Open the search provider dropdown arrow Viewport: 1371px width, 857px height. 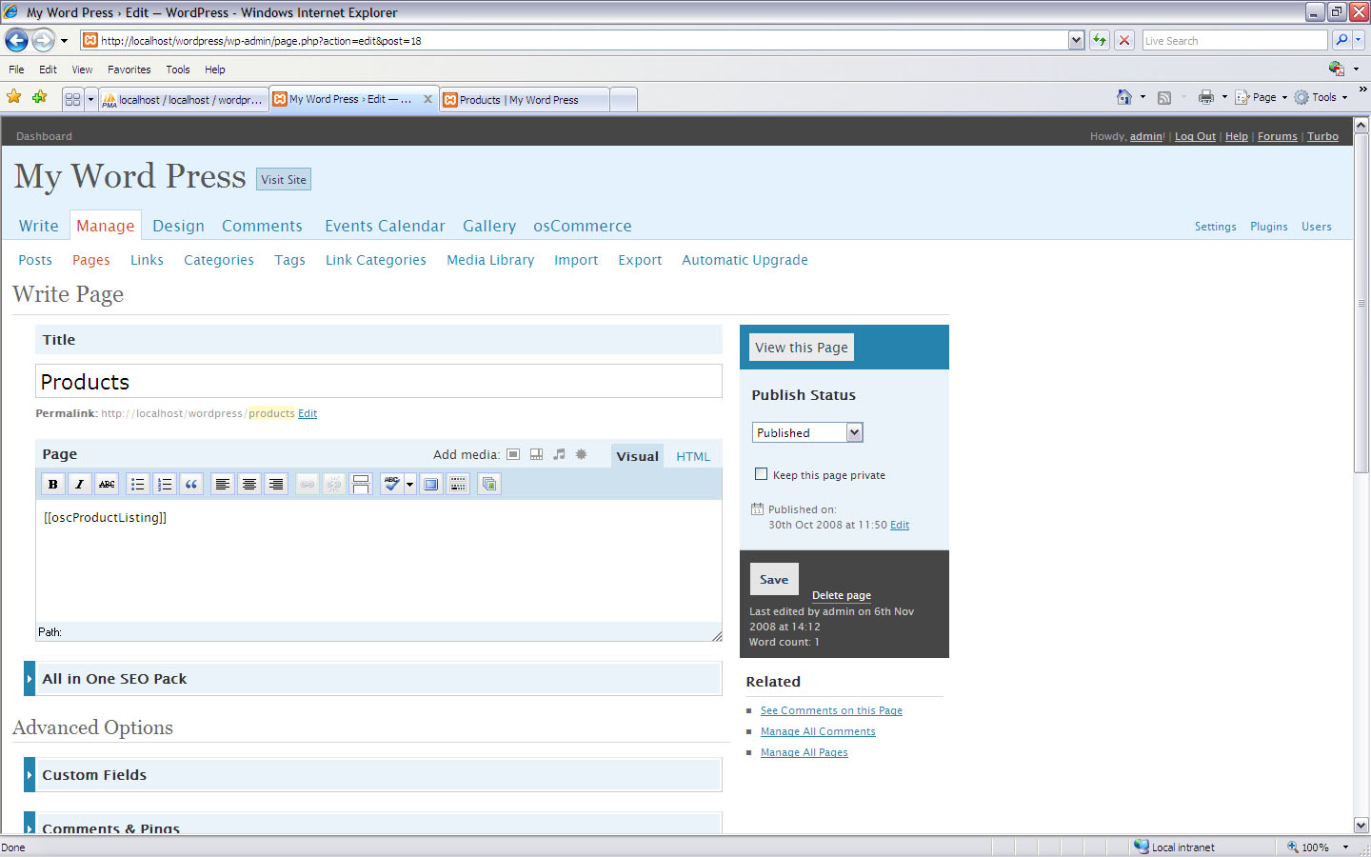pos(1359,40)
